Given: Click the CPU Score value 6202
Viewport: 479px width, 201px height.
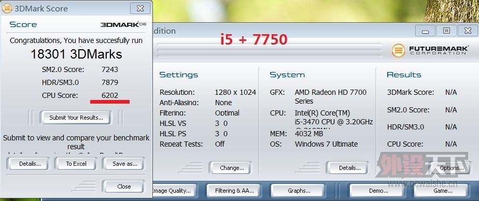Looking at the screenshot, I should [x=110, y=95].
